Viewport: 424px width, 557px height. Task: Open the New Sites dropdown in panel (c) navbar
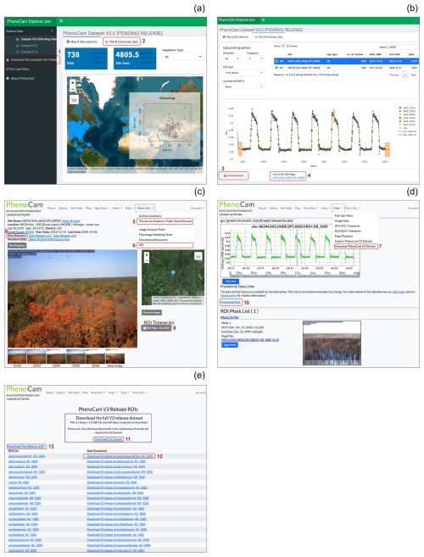tap(100, 209)
